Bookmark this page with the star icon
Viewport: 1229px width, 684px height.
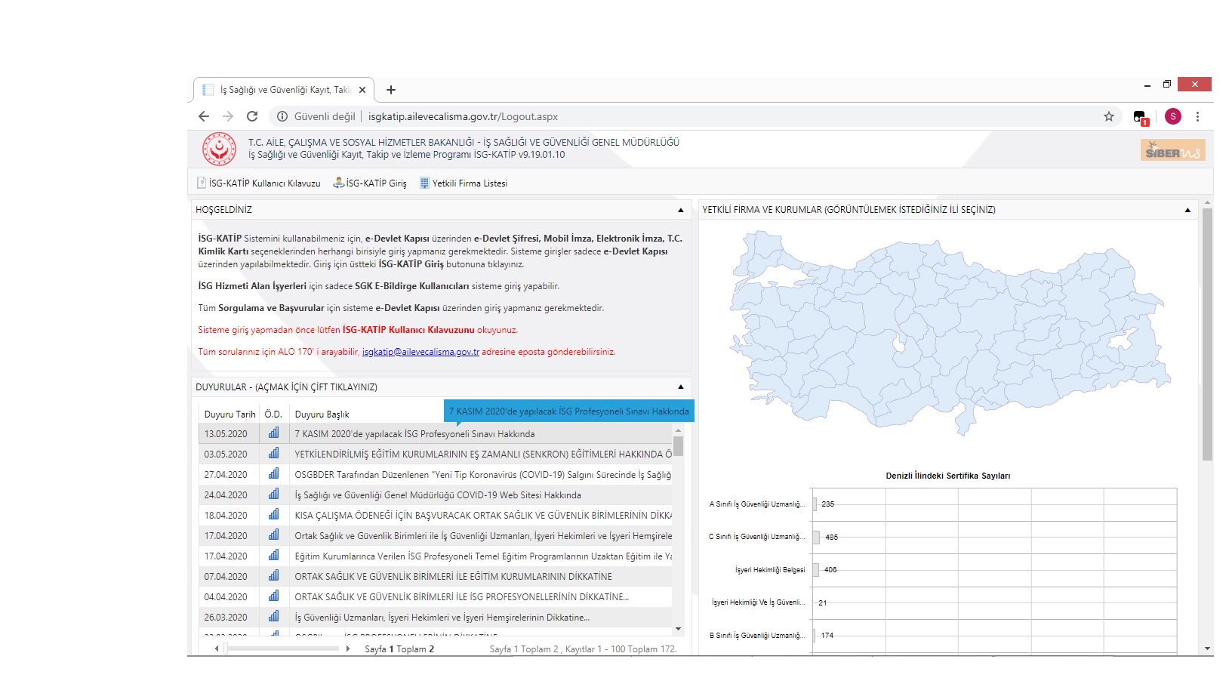point(1109,116)
